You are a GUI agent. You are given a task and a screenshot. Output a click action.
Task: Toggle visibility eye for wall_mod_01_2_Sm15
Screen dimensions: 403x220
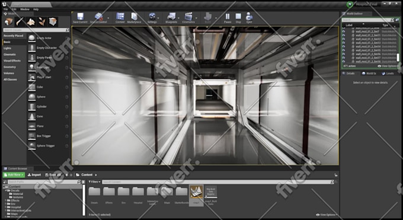(344, 50)
